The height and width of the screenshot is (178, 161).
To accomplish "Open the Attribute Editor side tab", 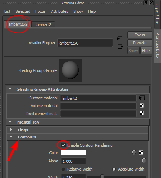I will click(x=158, y=46).
